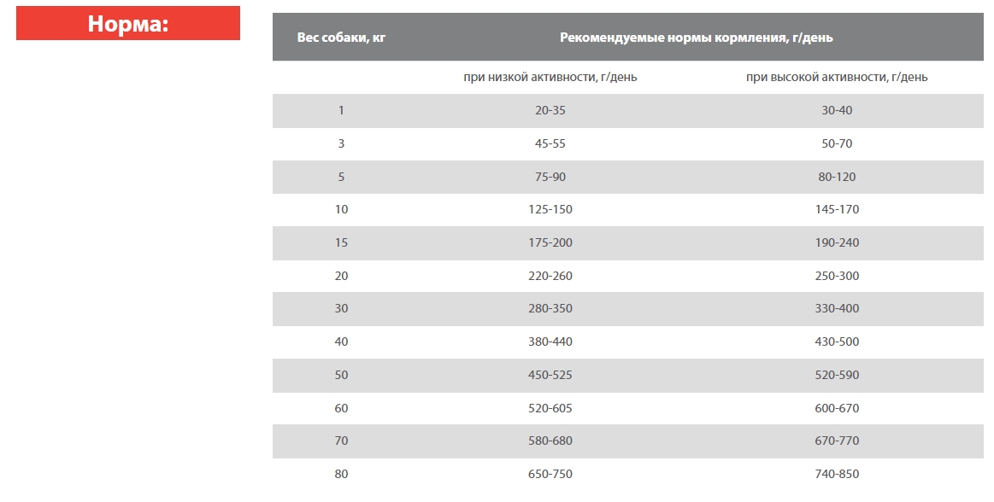Click the 600-670 high activity value
This screenshot has width=994, height=502.
tap(837, 408)
